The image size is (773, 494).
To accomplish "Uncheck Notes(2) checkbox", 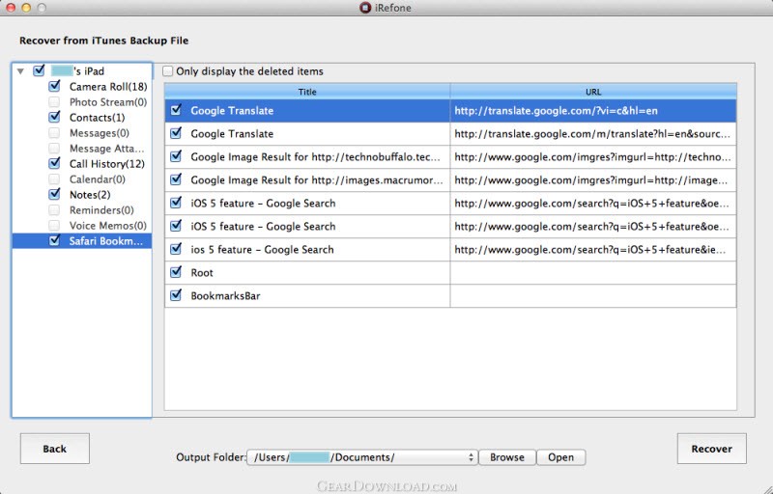I will coord(54,194).
